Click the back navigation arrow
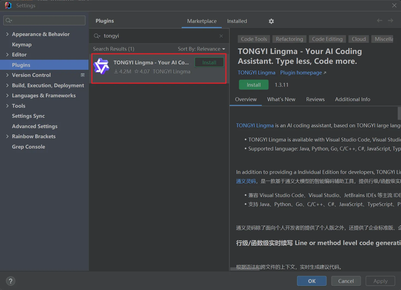 [379, 20]
